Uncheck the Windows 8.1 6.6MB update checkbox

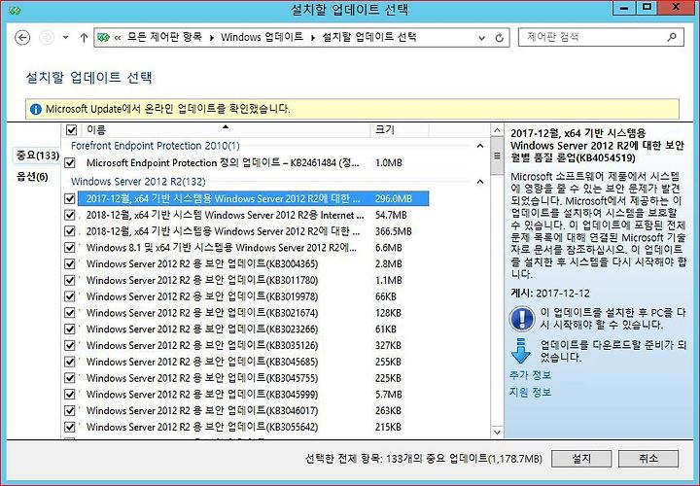pyautogui.click(x=70, y=248)
